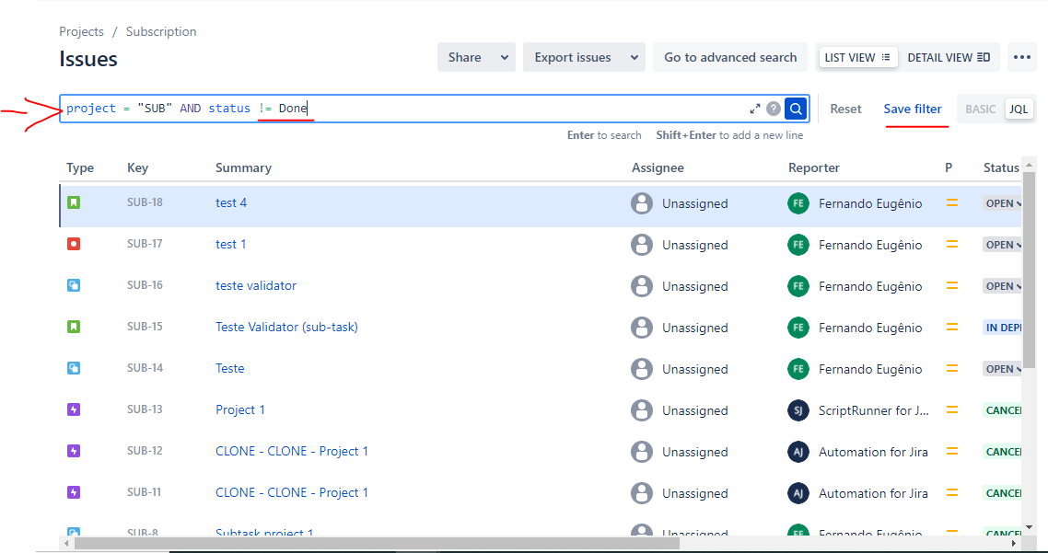Open the Share dropdown
This screenshot has width=1048, height=553.
pos(476,56)
